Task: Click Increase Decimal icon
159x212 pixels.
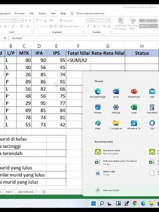Action: point(104,26)
